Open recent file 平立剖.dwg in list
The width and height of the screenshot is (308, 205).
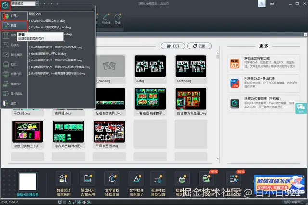coord(48,54)
